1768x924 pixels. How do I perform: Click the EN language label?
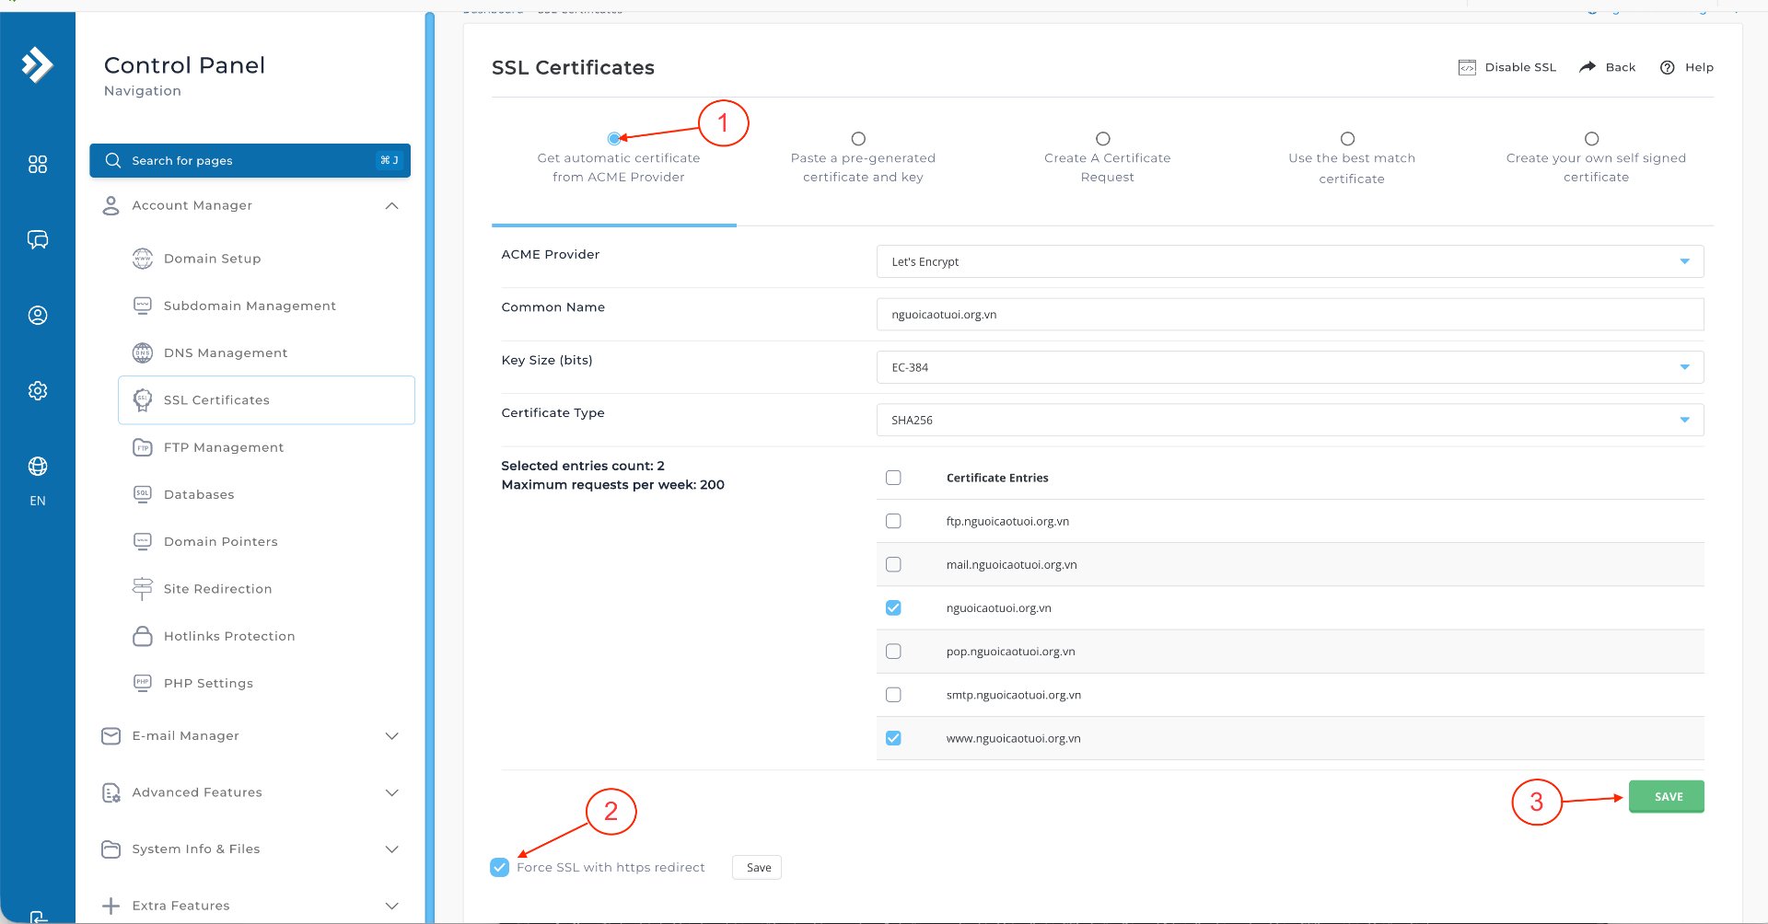click(x=38, y=501)
